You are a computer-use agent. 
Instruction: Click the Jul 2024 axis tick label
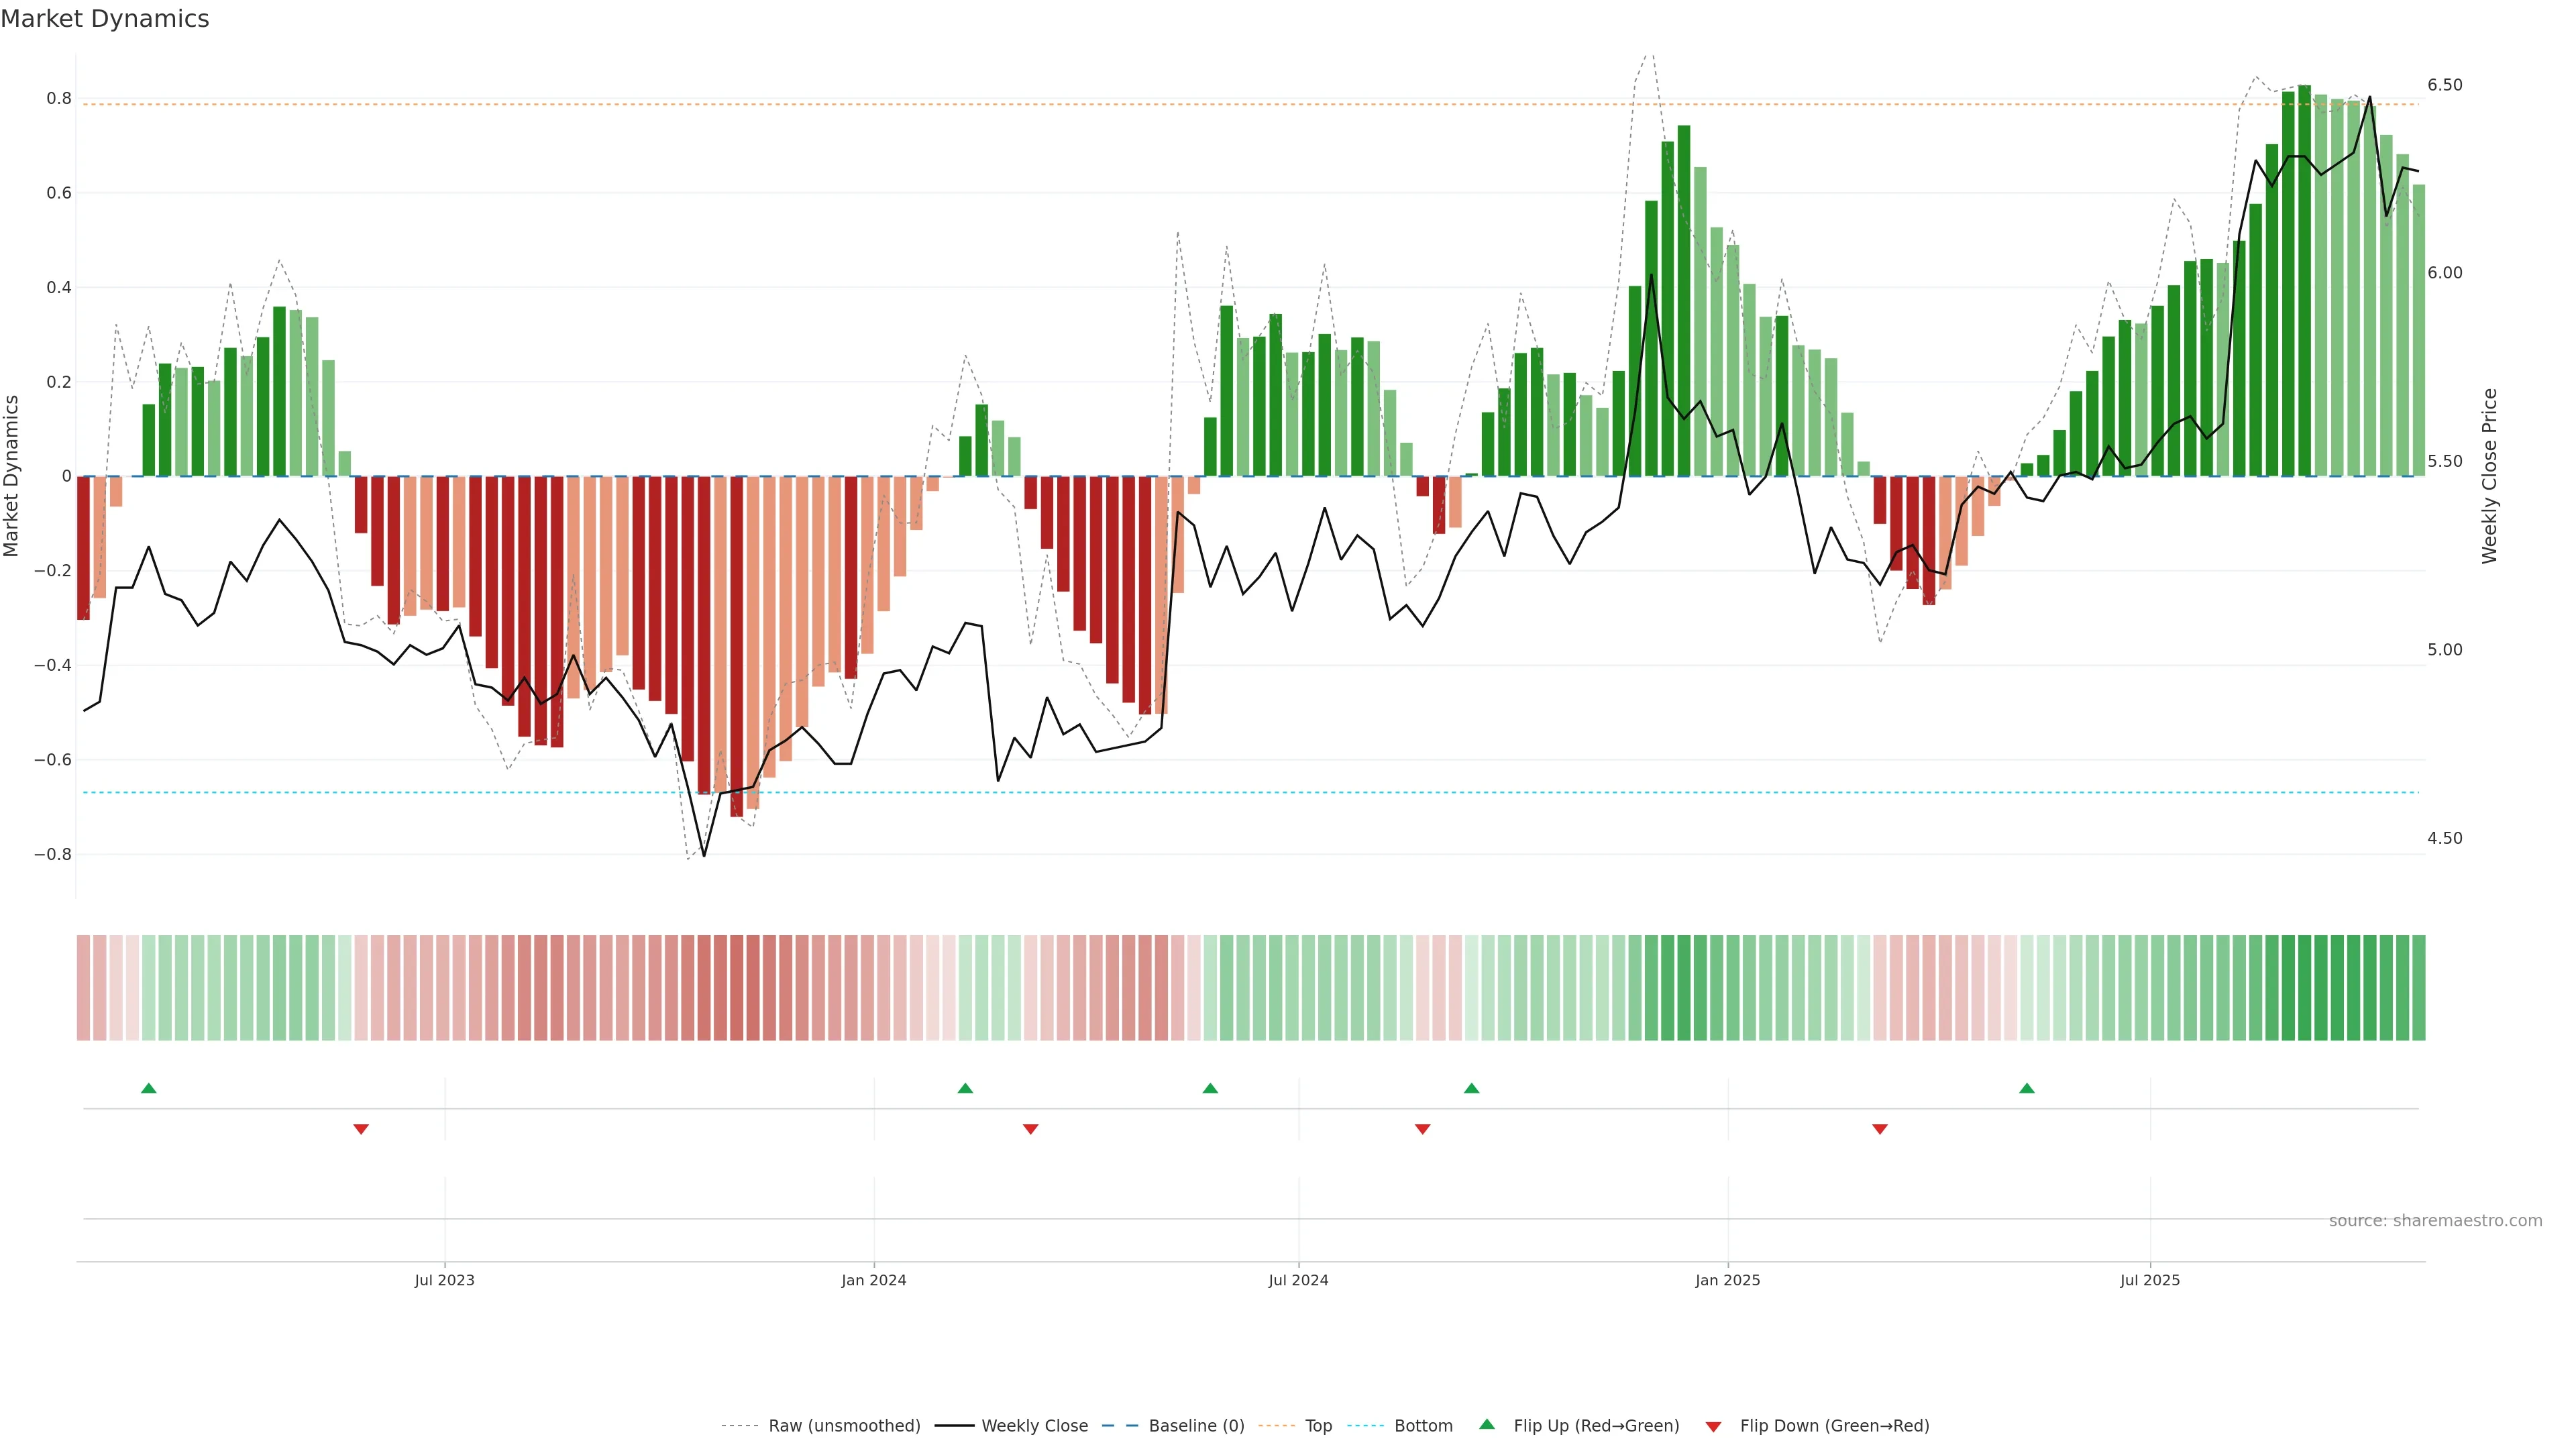(1298, 1280)
